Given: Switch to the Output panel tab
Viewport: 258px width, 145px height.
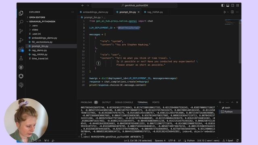Looking at the screenshot, I should click(106, 102).
